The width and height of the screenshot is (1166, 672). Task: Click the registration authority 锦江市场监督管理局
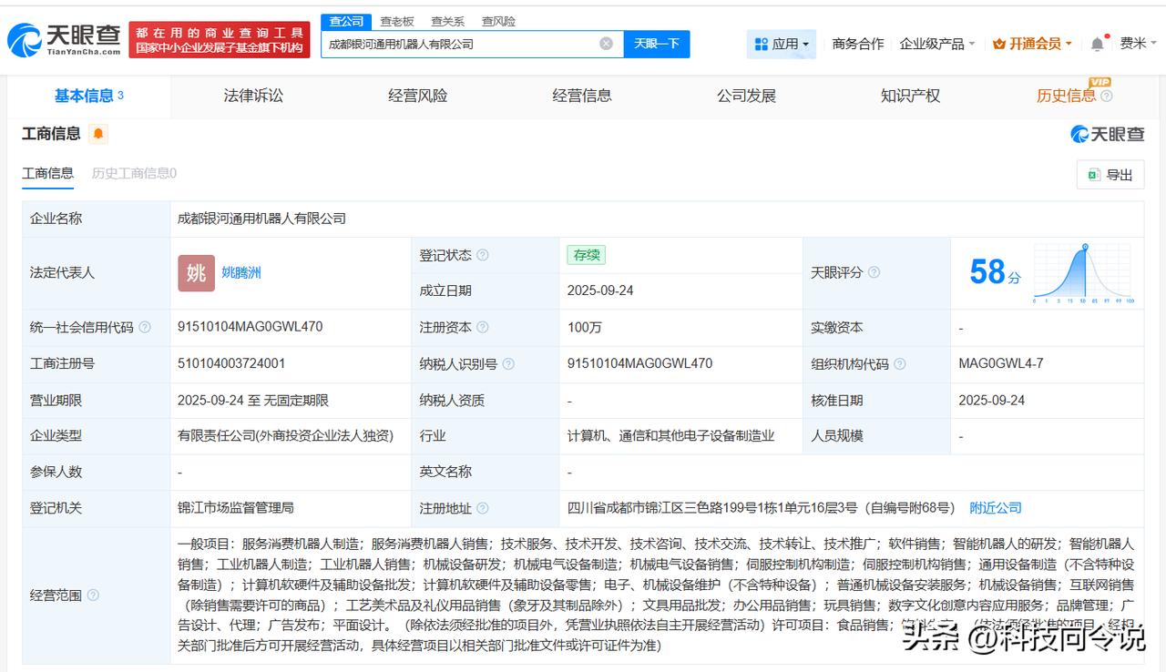pos(236,508)
